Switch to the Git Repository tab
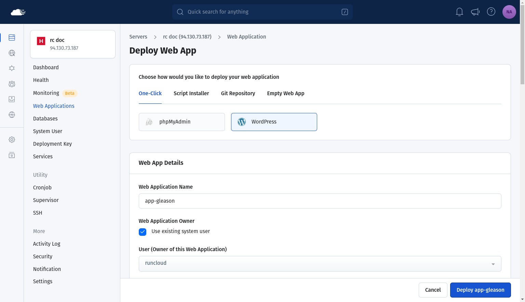525x302 pixels. pyautogui.click(x=238, y=94)
